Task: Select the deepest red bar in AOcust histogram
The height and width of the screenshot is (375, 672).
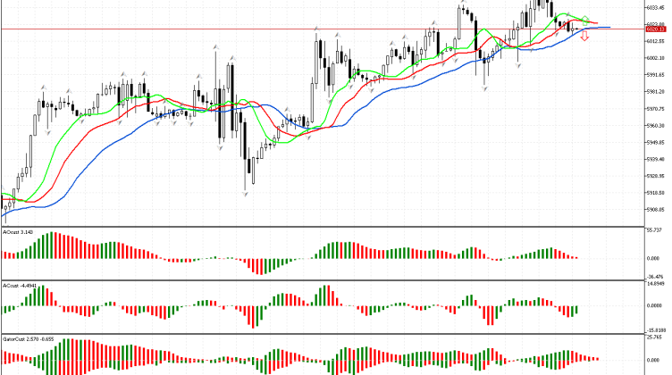Action: tap(259, 266)
